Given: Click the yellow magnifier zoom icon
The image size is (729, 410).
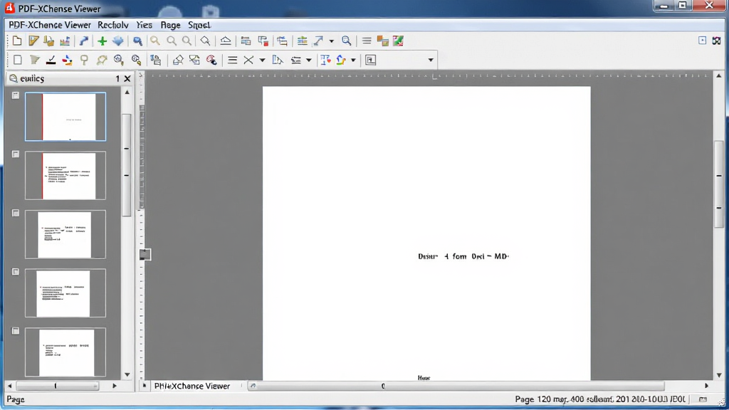Looking at the screenshot, I should coord(154,41).
